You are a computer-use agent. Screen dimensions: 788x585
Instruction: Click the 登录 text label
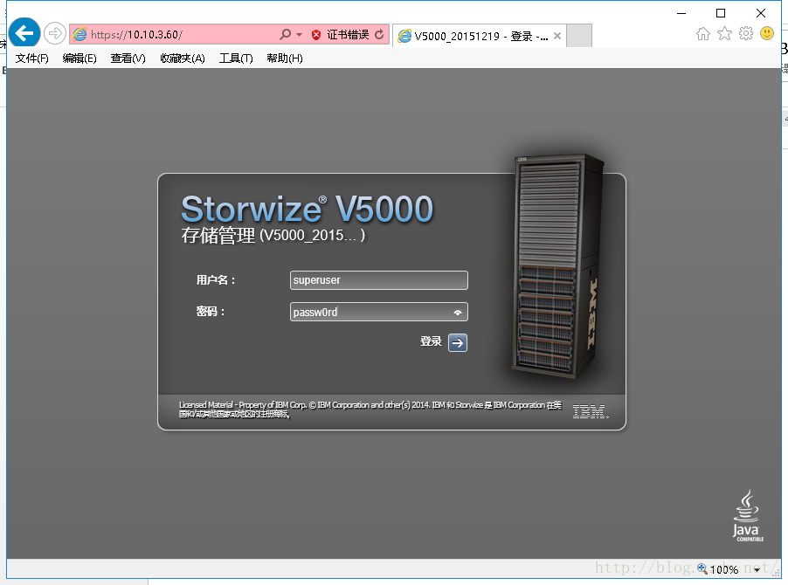click(x=431, y=341)
